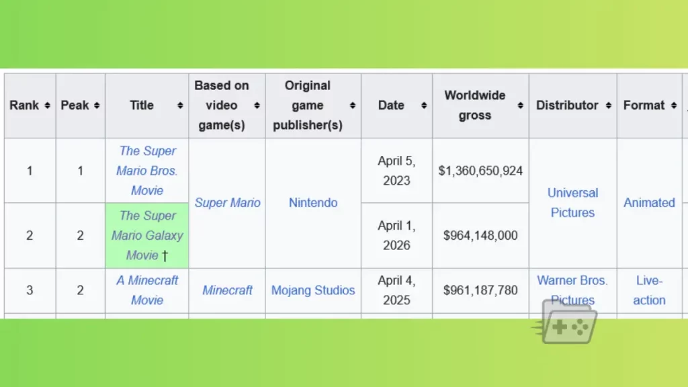688x387 pixels.
Task: Open the Live-action format link
Action: click(x=649, y=290)
